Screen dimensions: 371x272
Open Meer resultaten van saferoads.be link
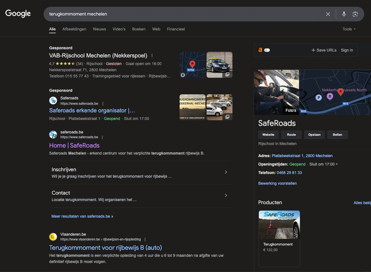[82, 216]
